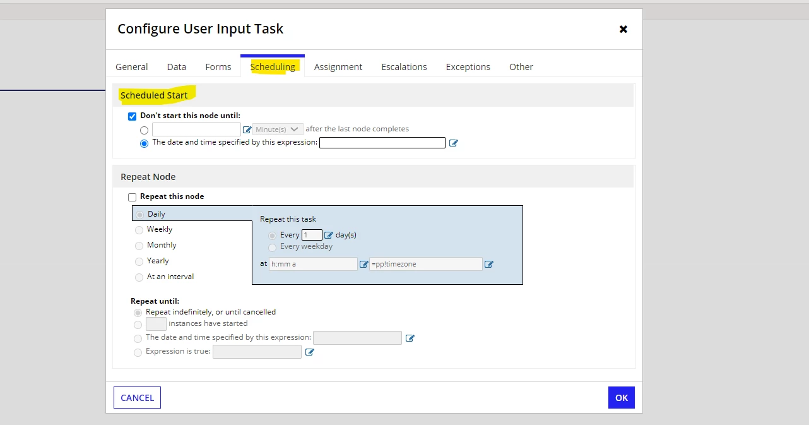Click the Configure User Input Task title
Image resolution: width=809 pixels, height=425 pixels.
point(201,29)
